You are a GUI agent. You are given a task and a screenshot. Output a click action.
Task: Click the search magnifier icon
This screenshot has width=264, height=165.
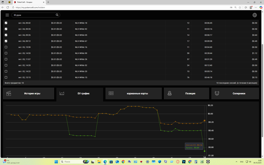pos(57,15)
